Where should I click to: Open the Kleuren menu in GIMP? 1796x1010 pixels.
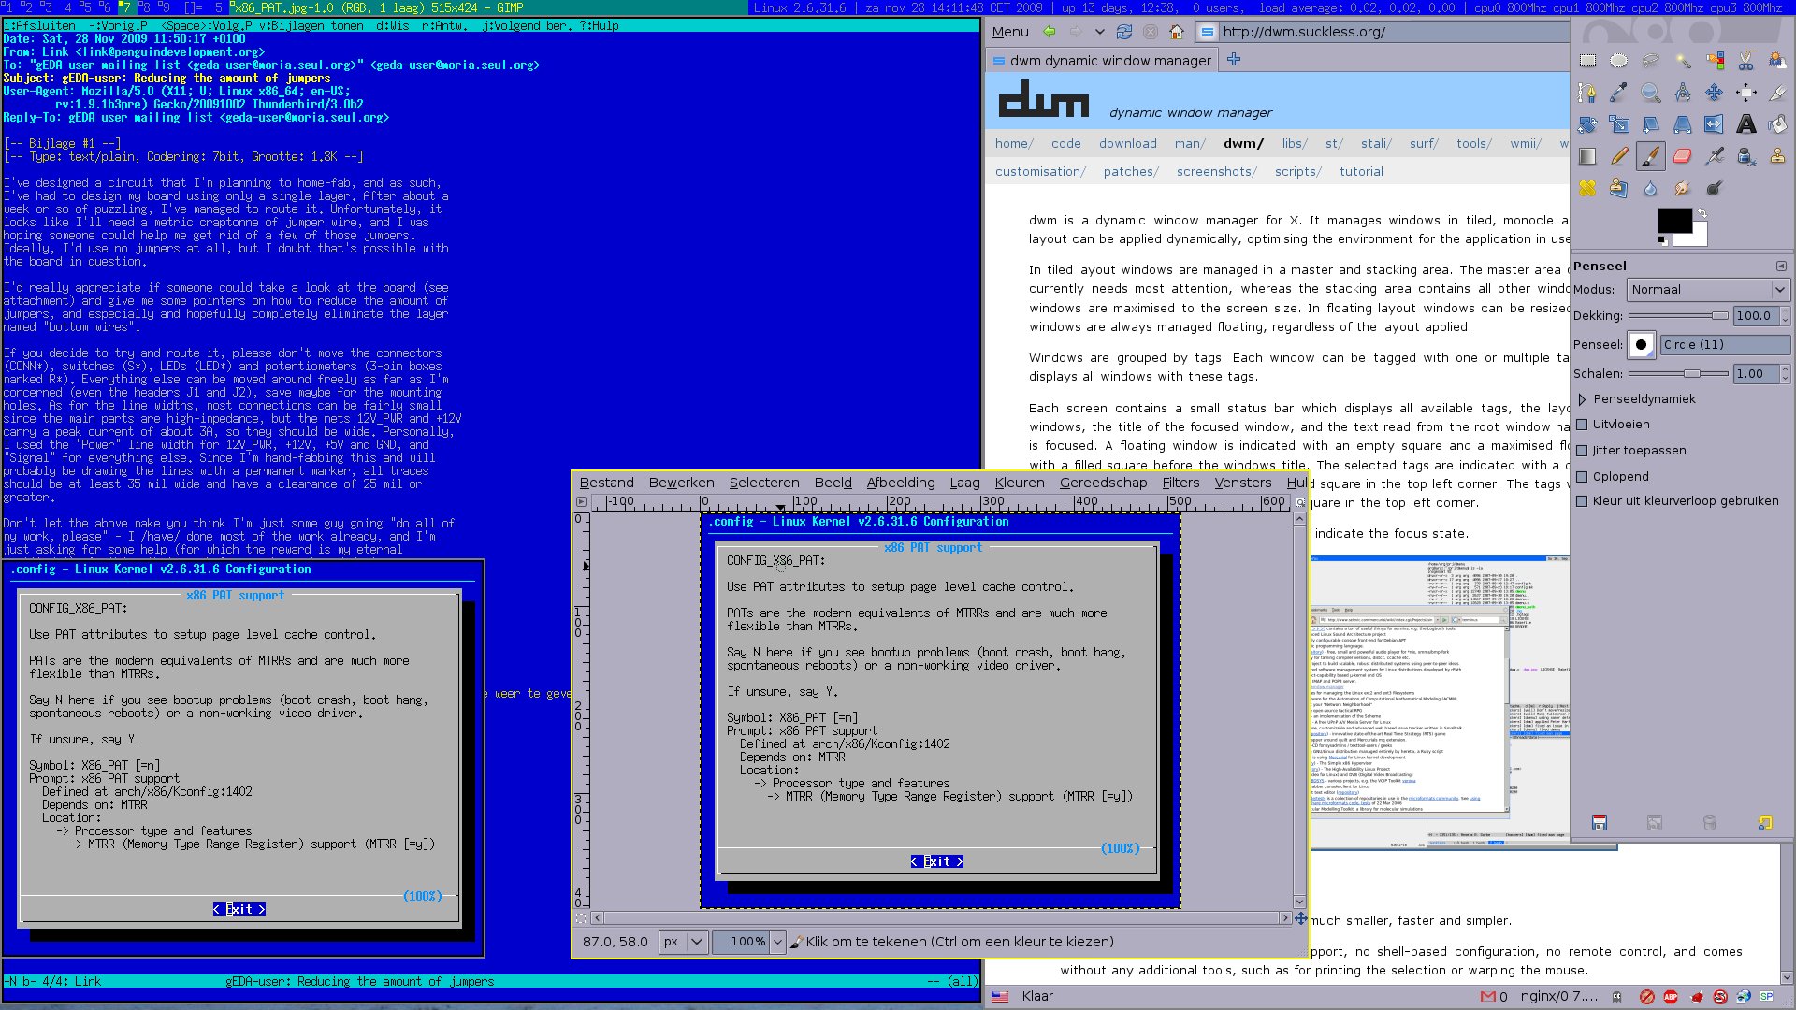pos(1020,483)
